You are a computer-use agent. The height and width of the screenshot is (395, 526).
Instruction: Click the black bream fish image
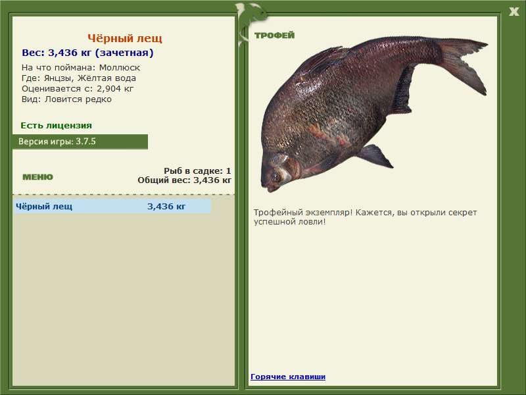[373, 113]
